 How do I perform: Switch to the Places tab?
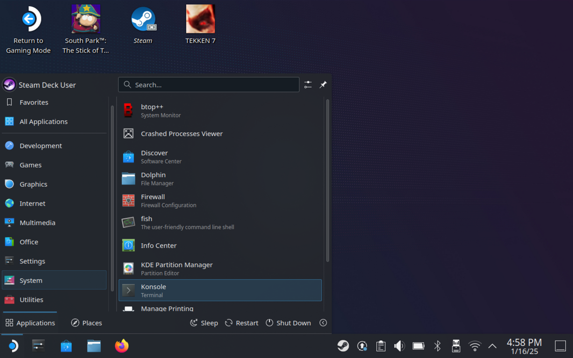pos(86,323)
